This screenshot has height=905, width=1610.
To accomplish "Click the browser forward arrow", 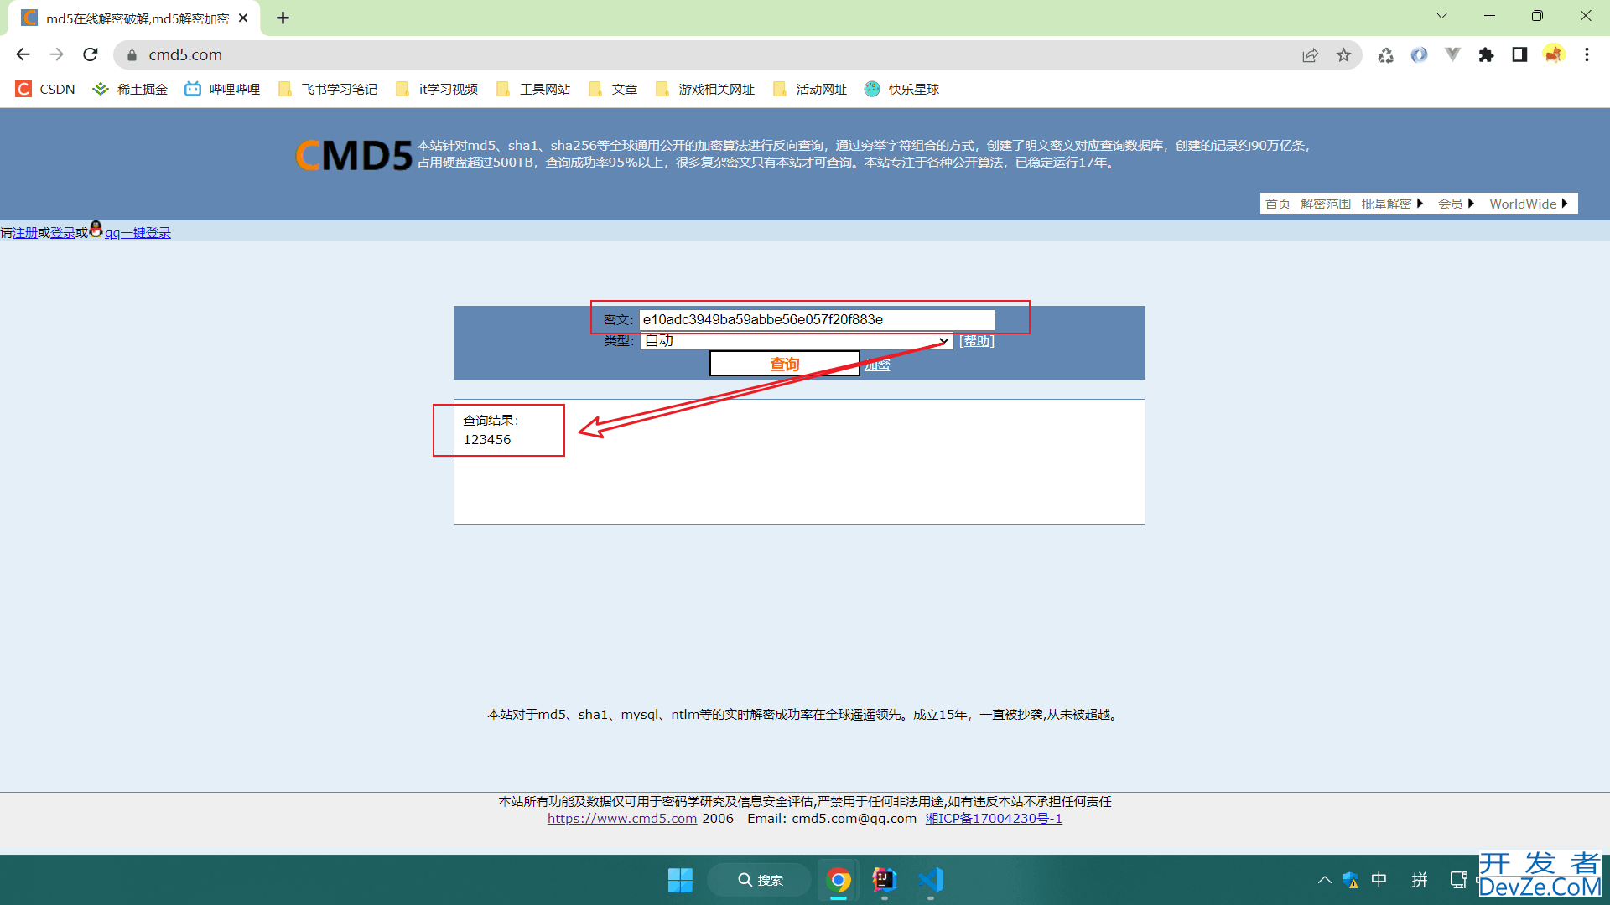I will click(x=56, y=54).
